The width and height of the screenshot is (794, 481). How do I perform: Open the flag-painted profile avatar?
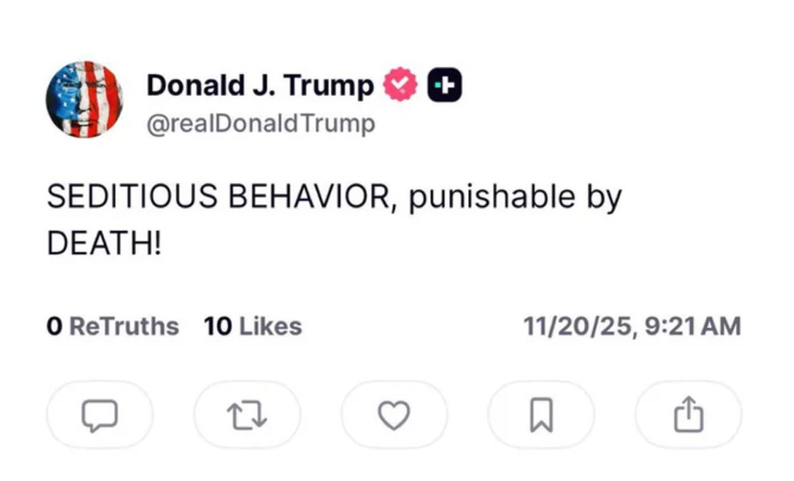click(x=84, y=99)
